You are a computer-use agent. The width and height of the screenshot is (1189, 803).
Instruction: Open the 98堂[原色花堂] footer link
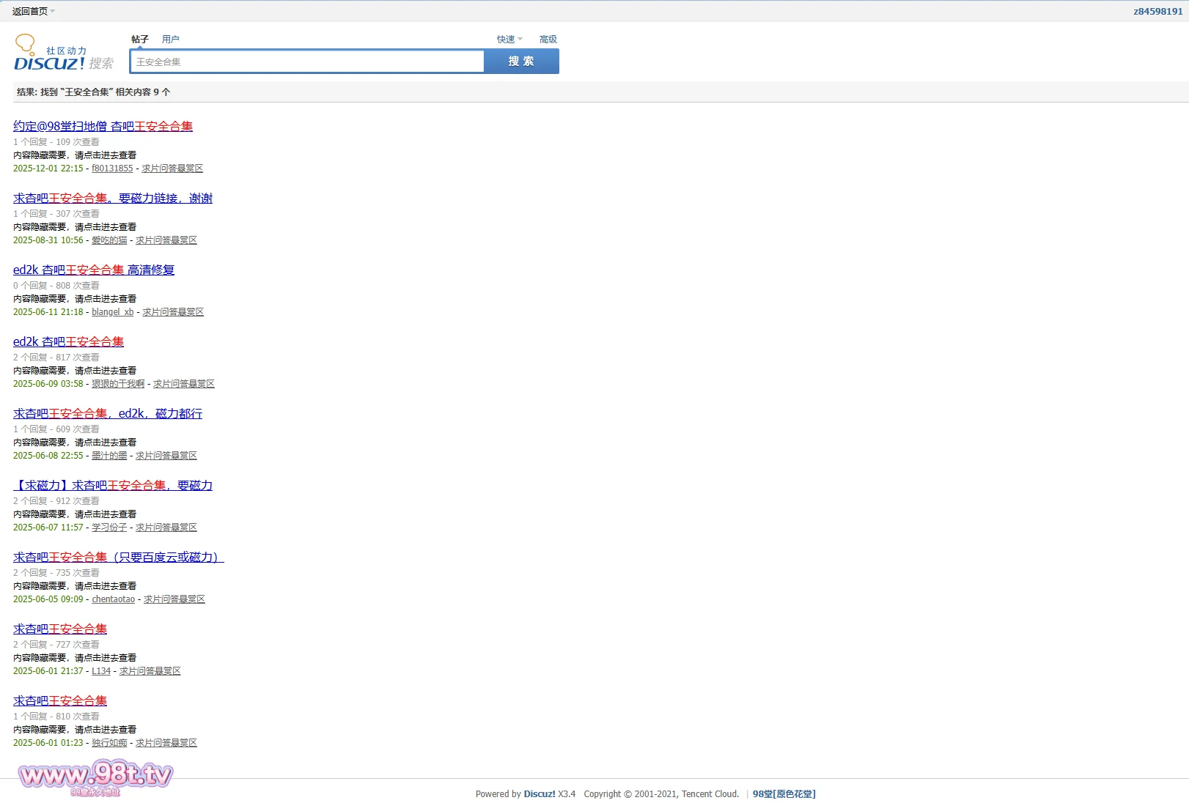(784, 794)
